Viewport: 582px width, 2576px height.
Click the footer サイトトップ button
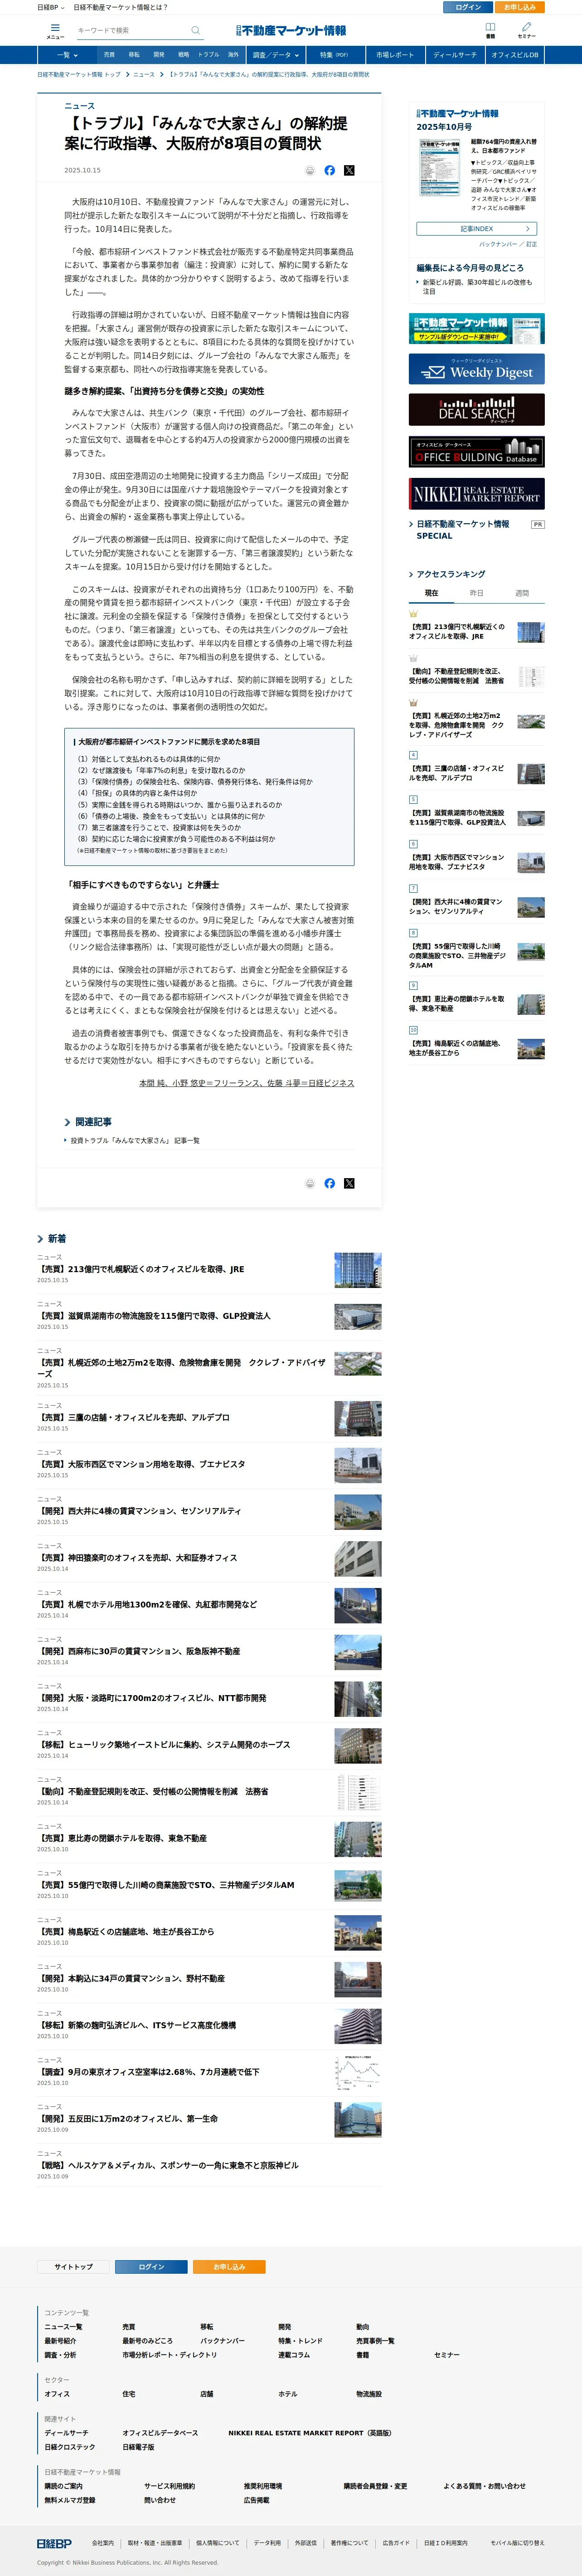point(74,2267)
